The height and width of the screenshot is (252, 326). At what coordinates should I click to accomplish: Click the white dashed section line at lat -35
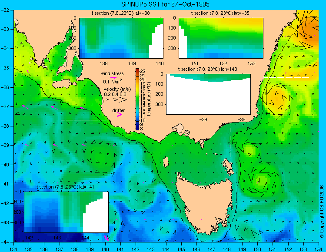tap(286, 77)
